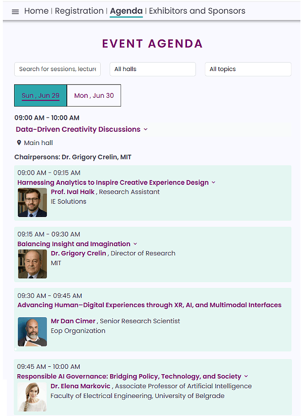The height and width of the screenshot is (416, 302).
Task: Open the hamburger navigation menu
Action: (x=15, y=12)
